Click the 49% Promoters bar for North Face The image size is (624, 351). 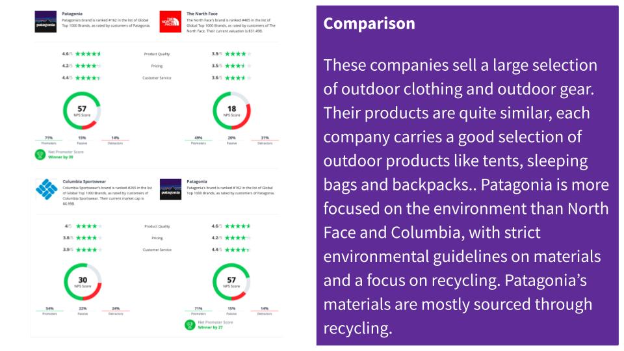tap(198, 139)
